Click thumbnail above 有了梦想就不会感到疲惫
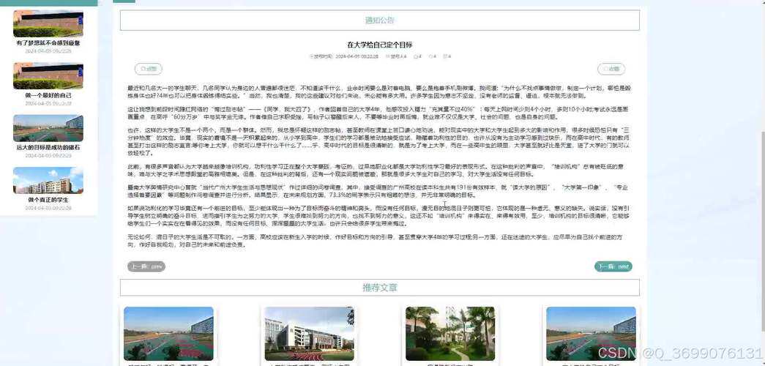Image resolution: width=765 pixels, height=366 pixels. click(48, 23)
